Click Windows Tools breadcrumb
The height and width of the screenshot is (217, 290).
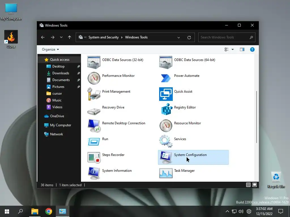point(136,37)
